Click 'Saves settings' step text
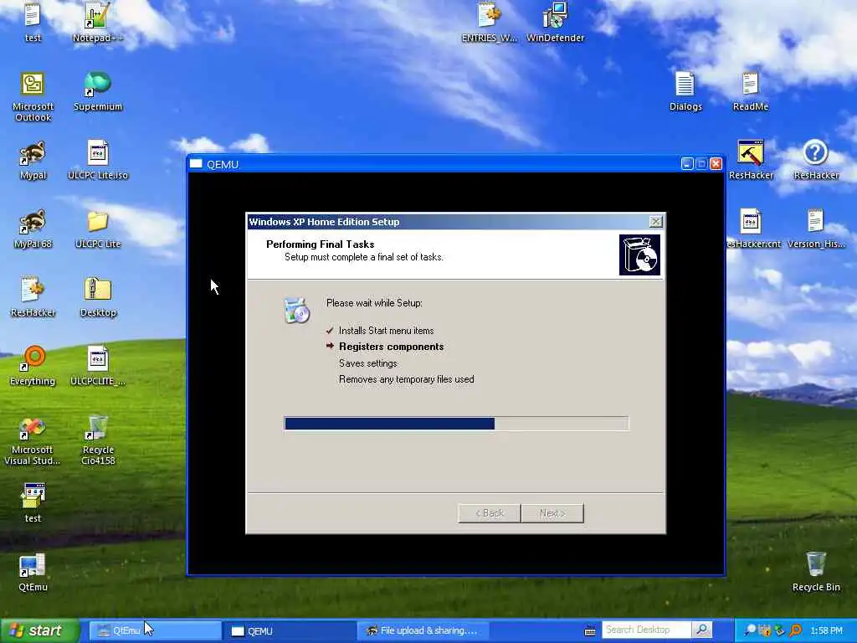This screenshot has height=643, width=857. tap(368, 363)
